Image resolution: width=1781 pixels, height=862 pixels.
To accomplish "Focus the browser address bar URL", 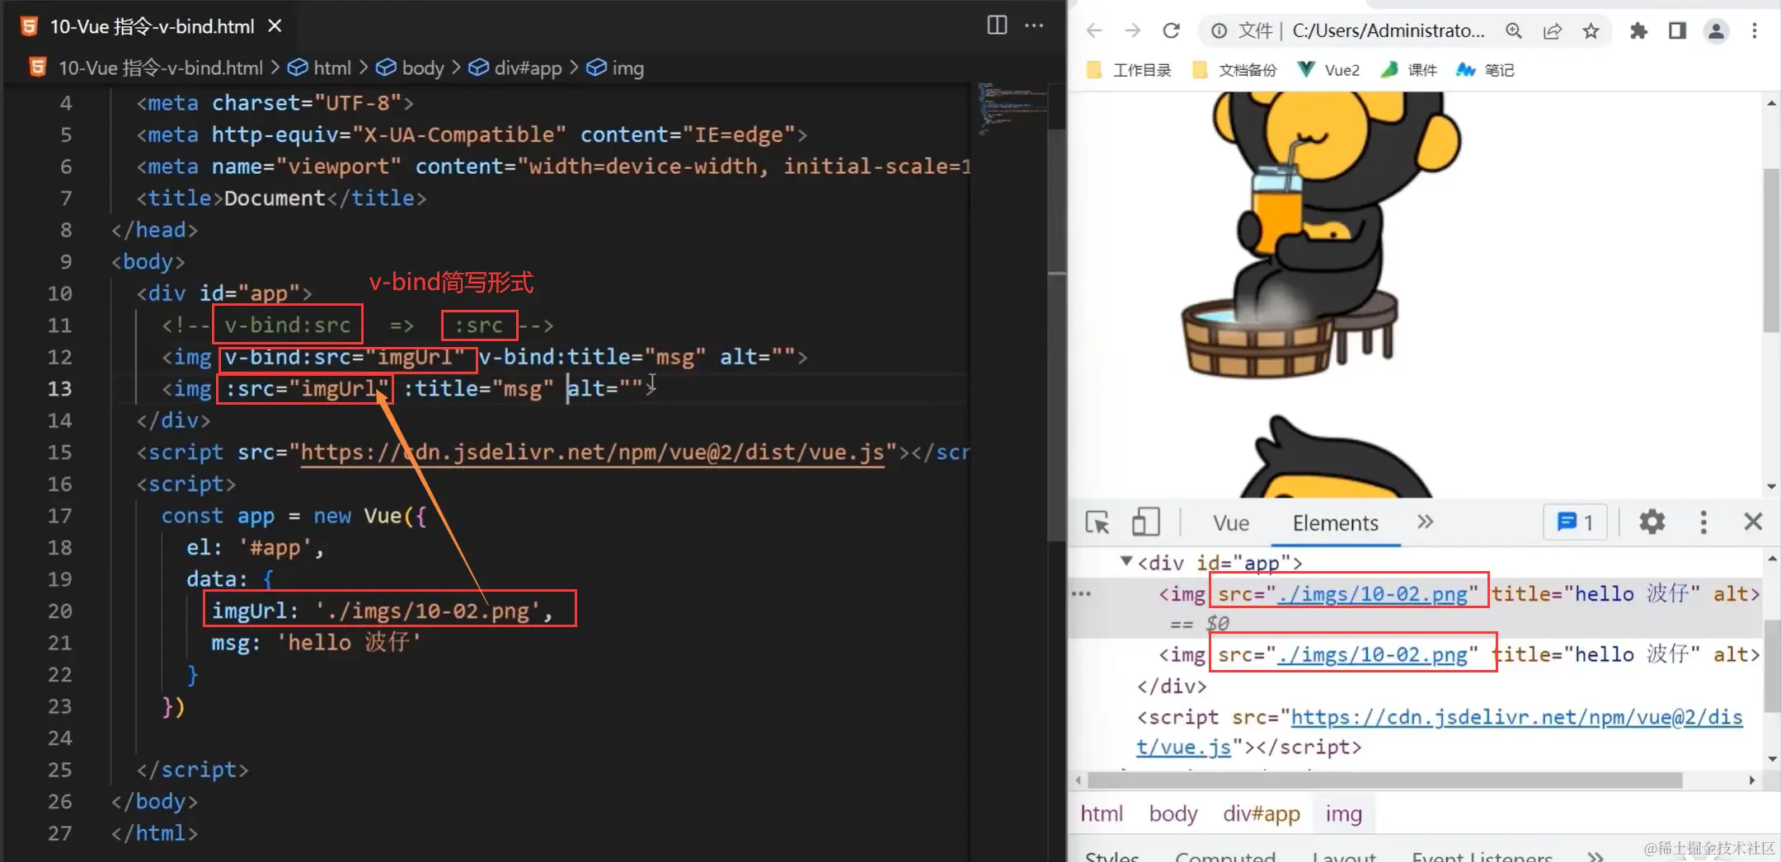I will coord(1388,30).
